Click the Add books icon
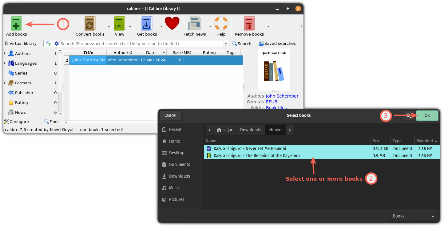 point(16,23)
